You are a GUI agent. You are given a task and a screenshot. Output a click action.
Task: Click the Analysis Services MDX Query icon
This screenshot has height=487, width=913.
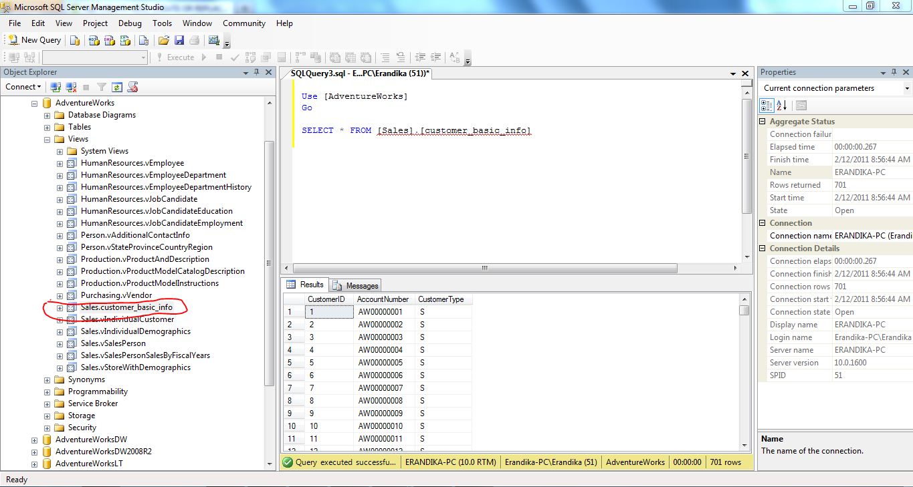(x=94, y=40)
